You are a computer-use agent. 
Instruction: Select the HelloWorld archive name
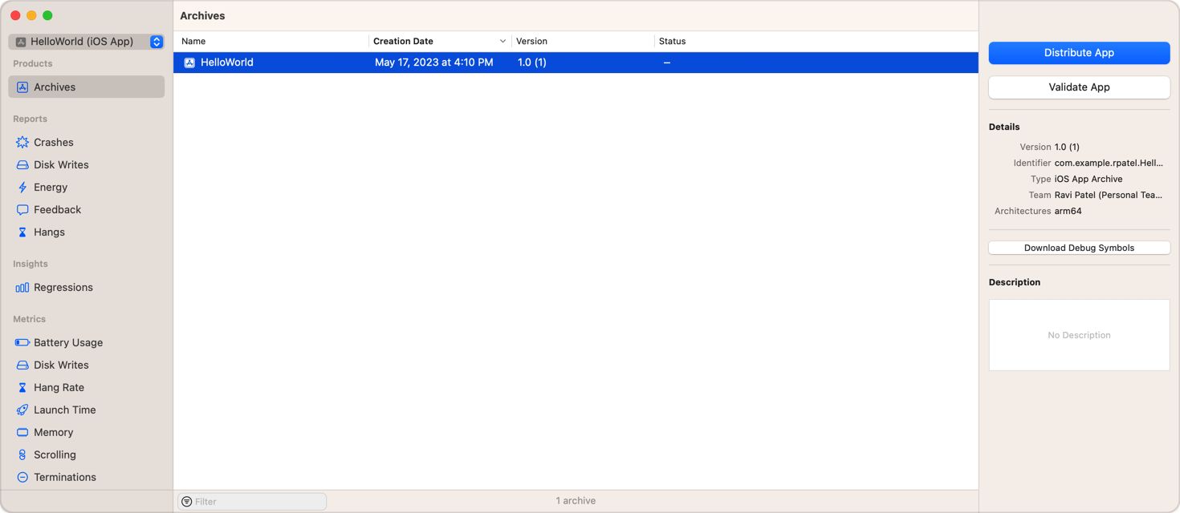coord(227,63)
